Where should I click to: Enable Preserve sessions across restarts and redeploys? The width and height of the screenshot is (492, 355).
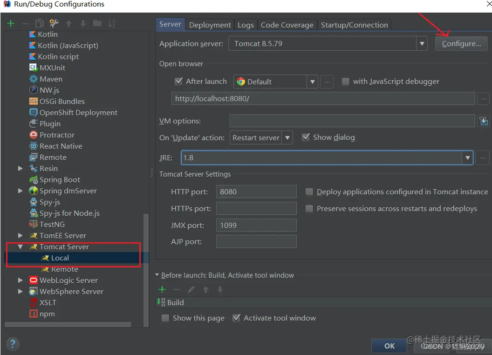(x=309, y=208)
